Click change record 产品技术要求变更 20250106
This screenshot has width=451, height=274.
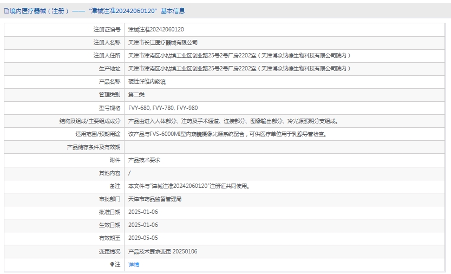click(x=162, y=251)
